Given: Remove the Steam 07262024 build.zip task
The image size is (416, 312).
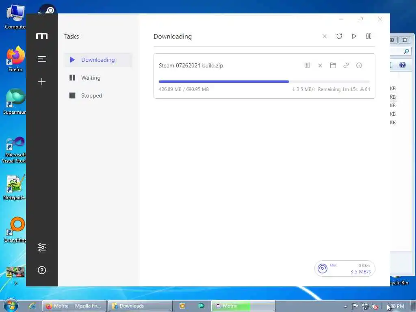Looking at the screenshot, I should click(x=320, y=65).
